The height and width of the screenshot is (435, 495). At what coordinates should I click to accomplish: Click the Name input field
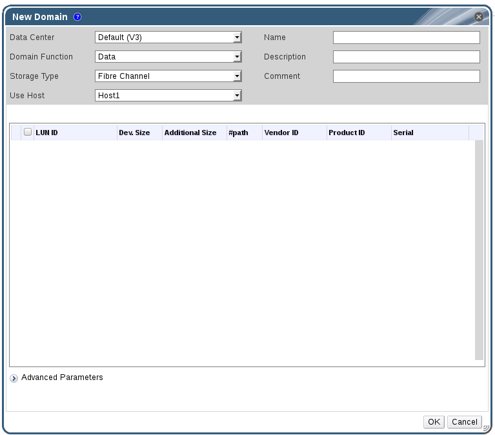pyautogui.click(x=406, y=37)
